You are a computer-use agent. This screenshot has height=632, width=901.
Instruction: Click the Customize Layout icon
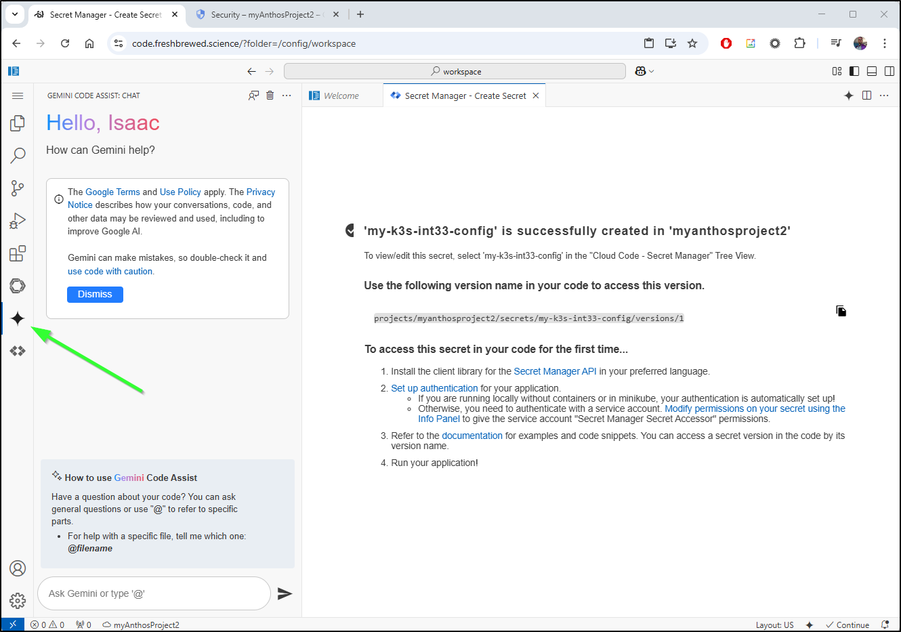(837, 71)
